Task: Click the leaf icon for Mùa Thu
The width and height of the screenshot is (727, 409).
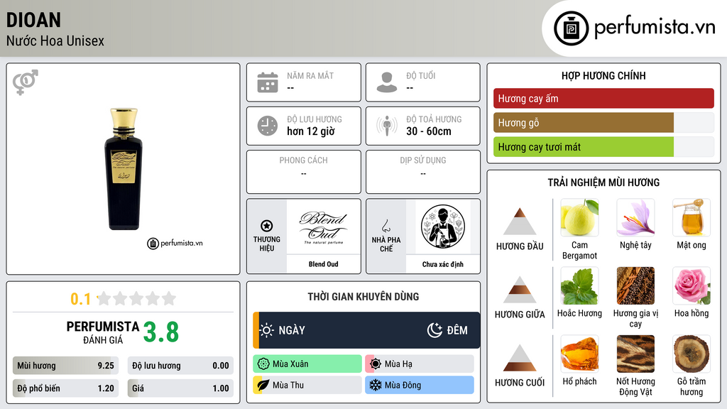Action: [x=263, y=386]
